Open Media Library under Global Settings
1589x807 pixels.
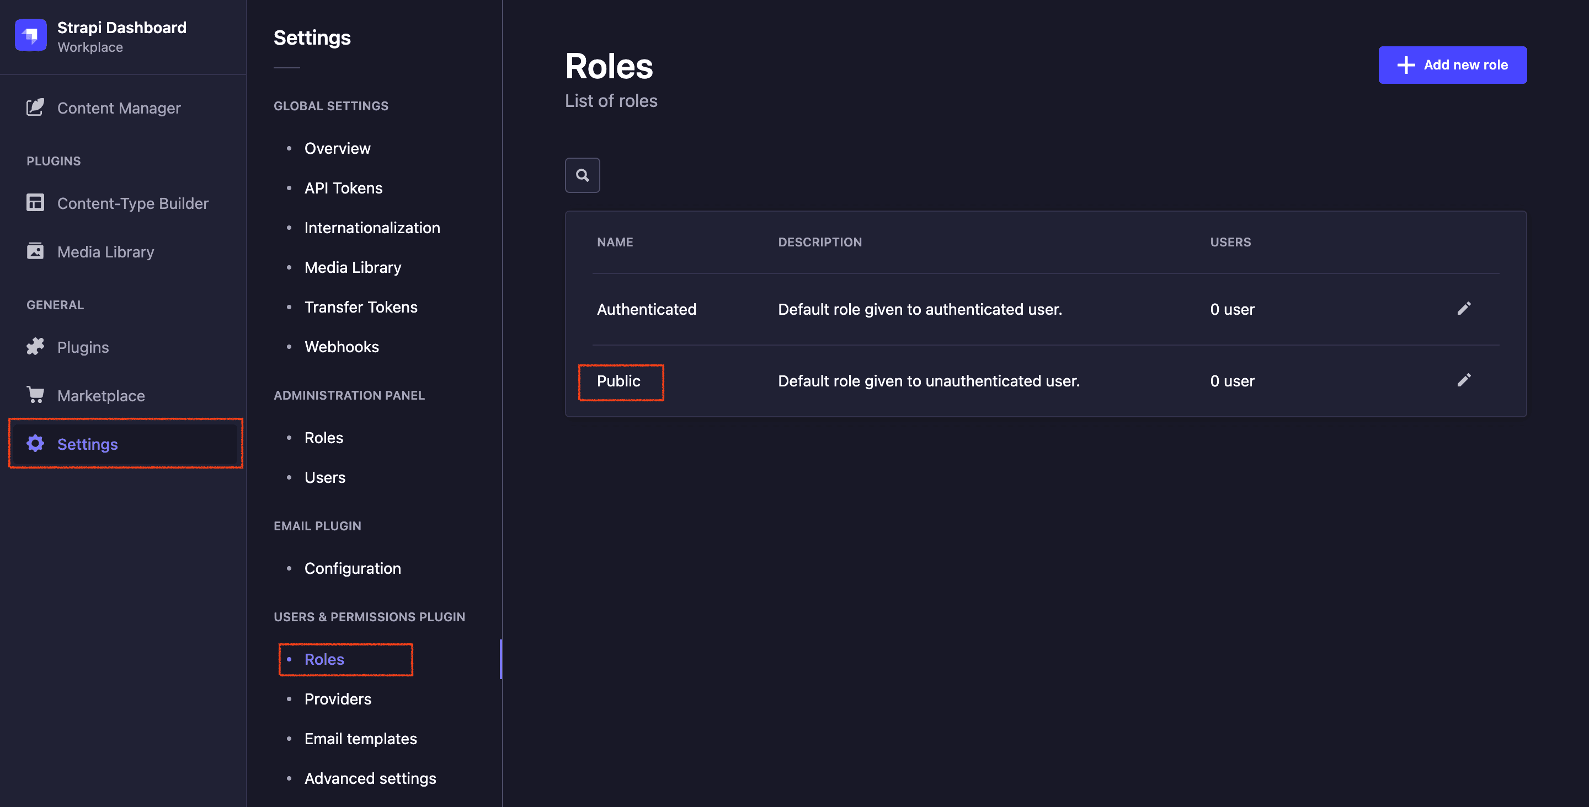353,267
